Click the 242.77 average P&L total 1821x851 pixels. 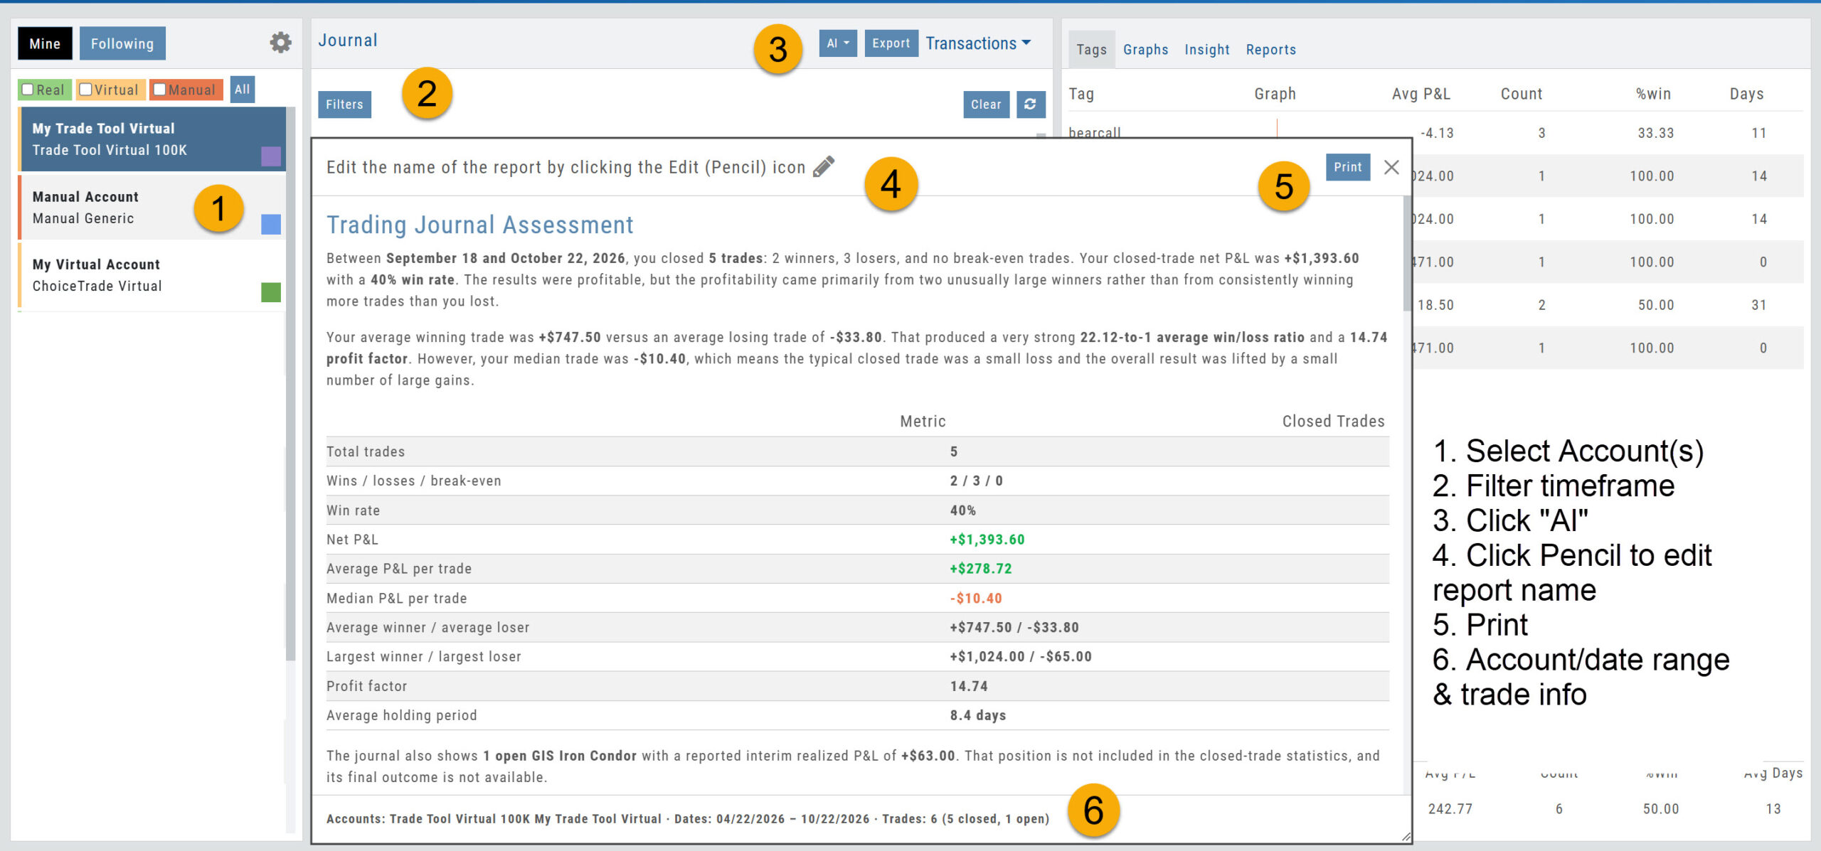[x=1450, y=808]
